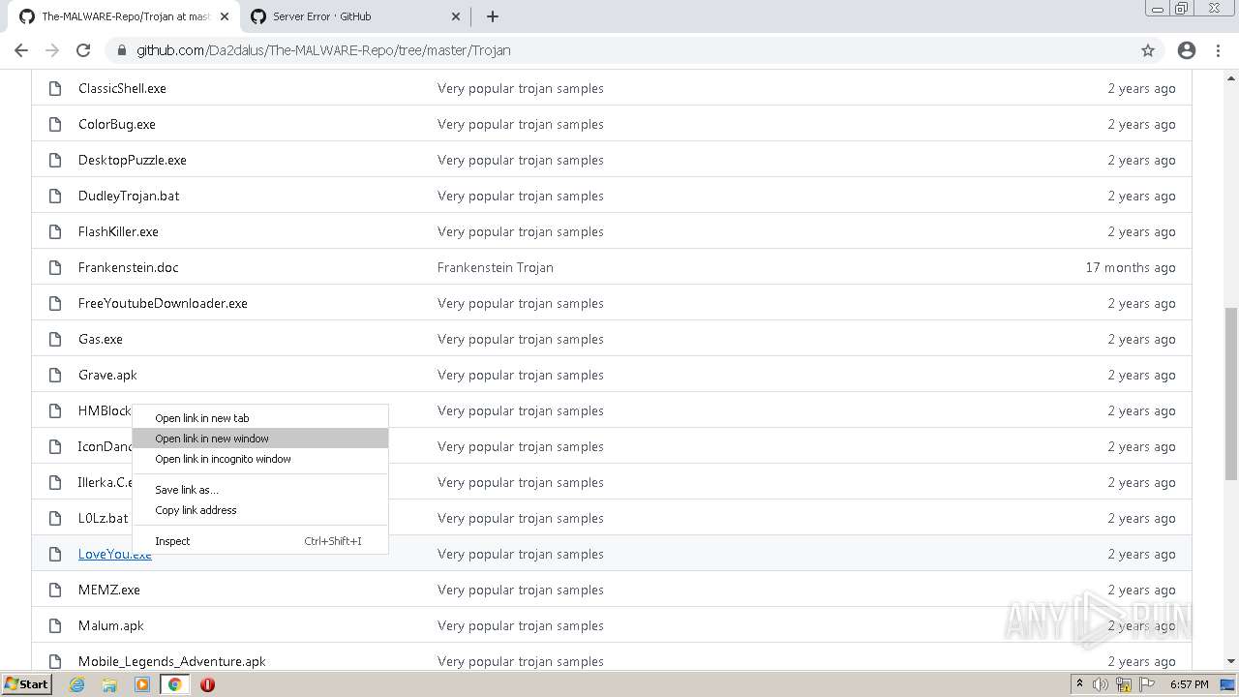Click the file icon beside FlashKiller.exe
The height and width of the screenshot is (697, 1239).
[55, 231]
